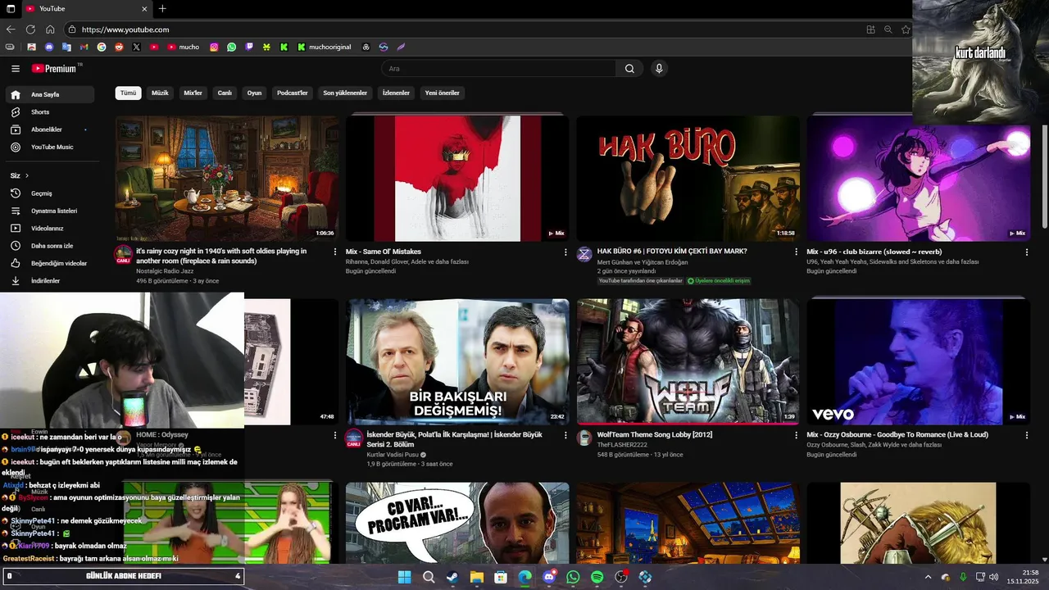Screen dimensions: 1049x590
Task: Open options menu for 'WolfTeam Theme Song Lobby'
Action: (796, 435)
